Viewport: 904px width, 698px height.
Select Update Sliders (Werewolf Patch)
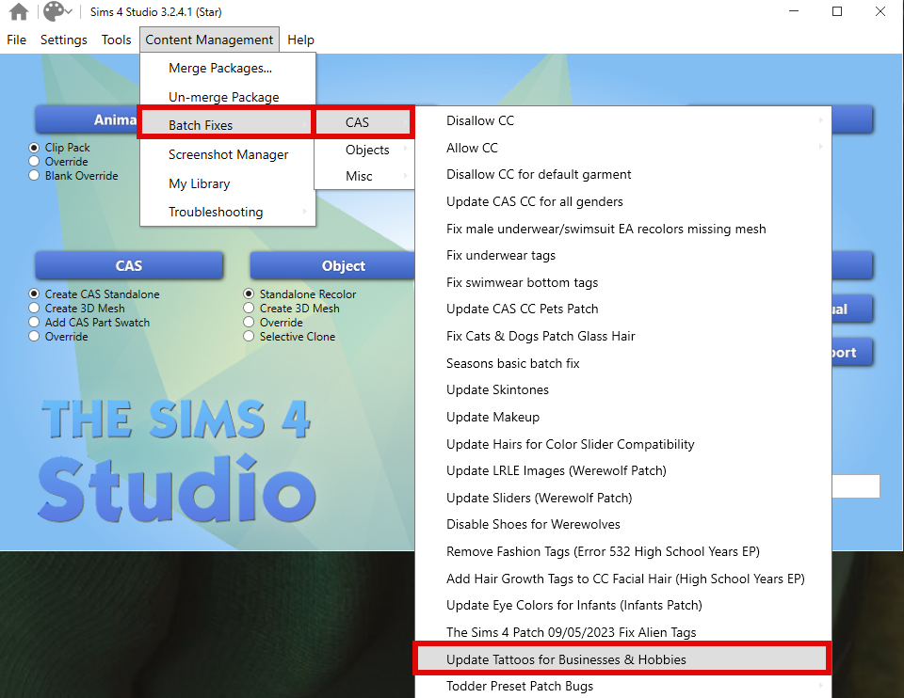click(623, 498)
